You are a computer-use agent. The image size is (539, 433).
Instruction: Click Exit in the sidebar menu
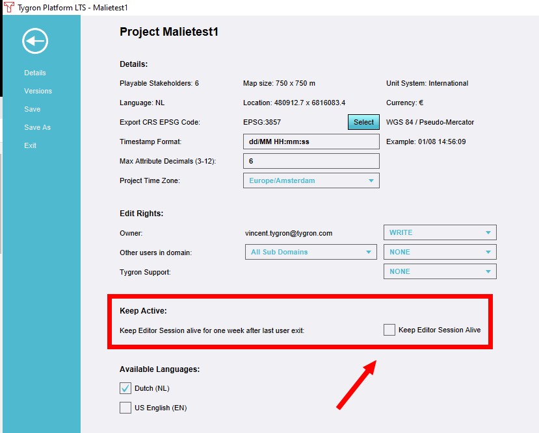30,146
